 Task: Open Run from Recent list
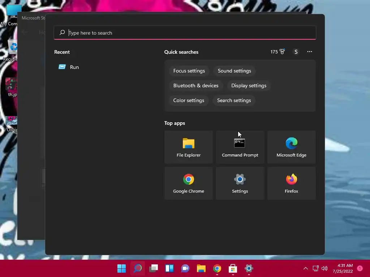pos(69,67)
